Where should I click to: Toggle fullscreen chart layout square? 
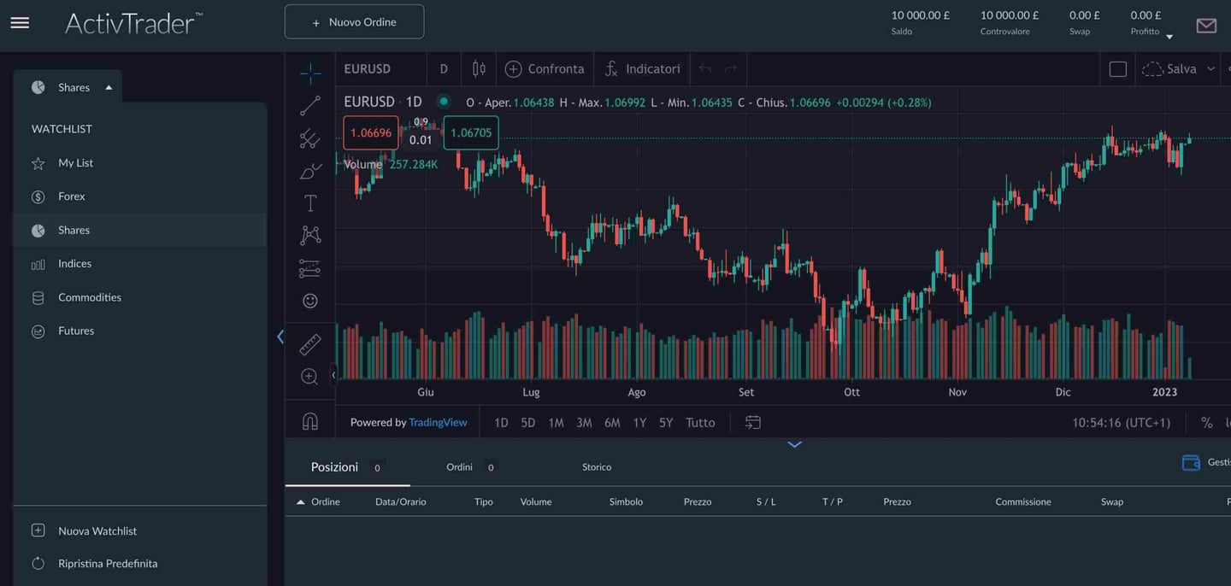1117,69
